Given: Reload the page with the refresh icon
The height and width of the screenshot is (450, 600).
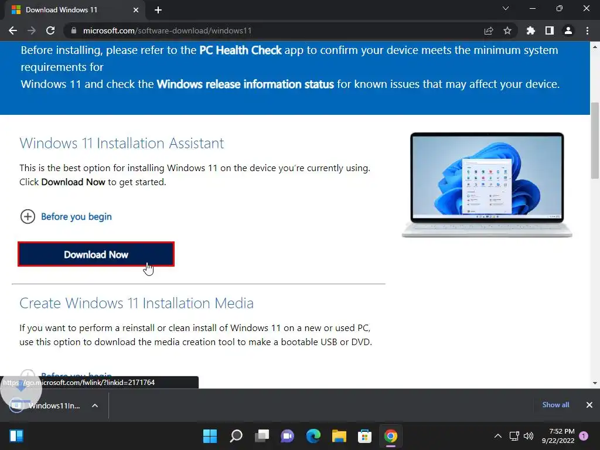Looking at the screenshot, I should point(50,30).
